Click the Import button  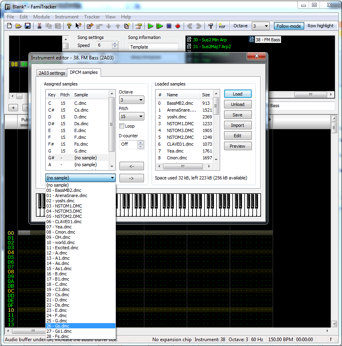coord(238,125)
